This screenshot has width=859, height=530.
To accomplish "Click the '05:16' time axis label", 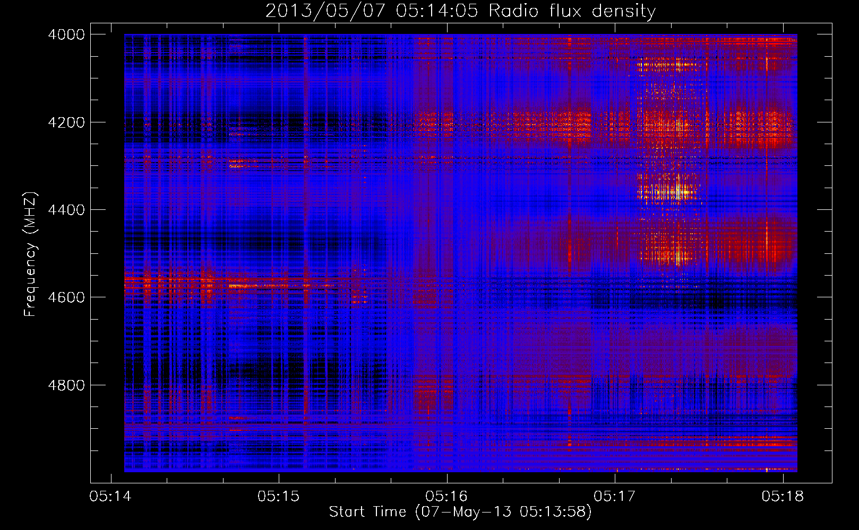I will tap(446, 497).
